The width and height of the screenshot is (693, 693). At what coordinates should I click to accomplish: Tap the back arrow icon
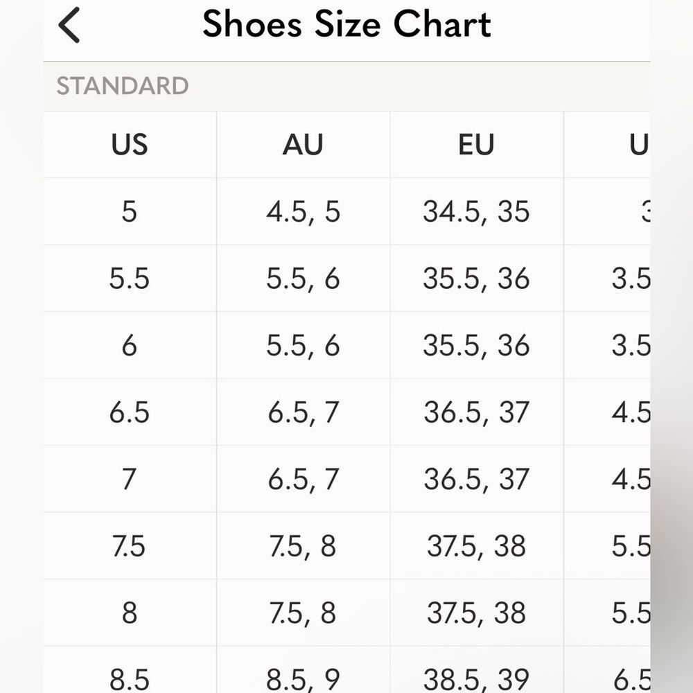(69, 25)
